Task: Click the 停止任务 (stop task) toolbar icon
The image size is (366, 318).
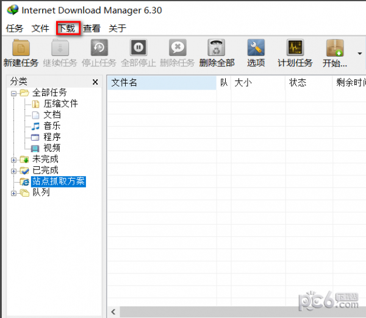Action: 99,48
